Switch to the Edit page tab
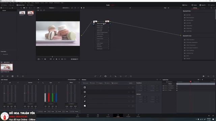 98,116
